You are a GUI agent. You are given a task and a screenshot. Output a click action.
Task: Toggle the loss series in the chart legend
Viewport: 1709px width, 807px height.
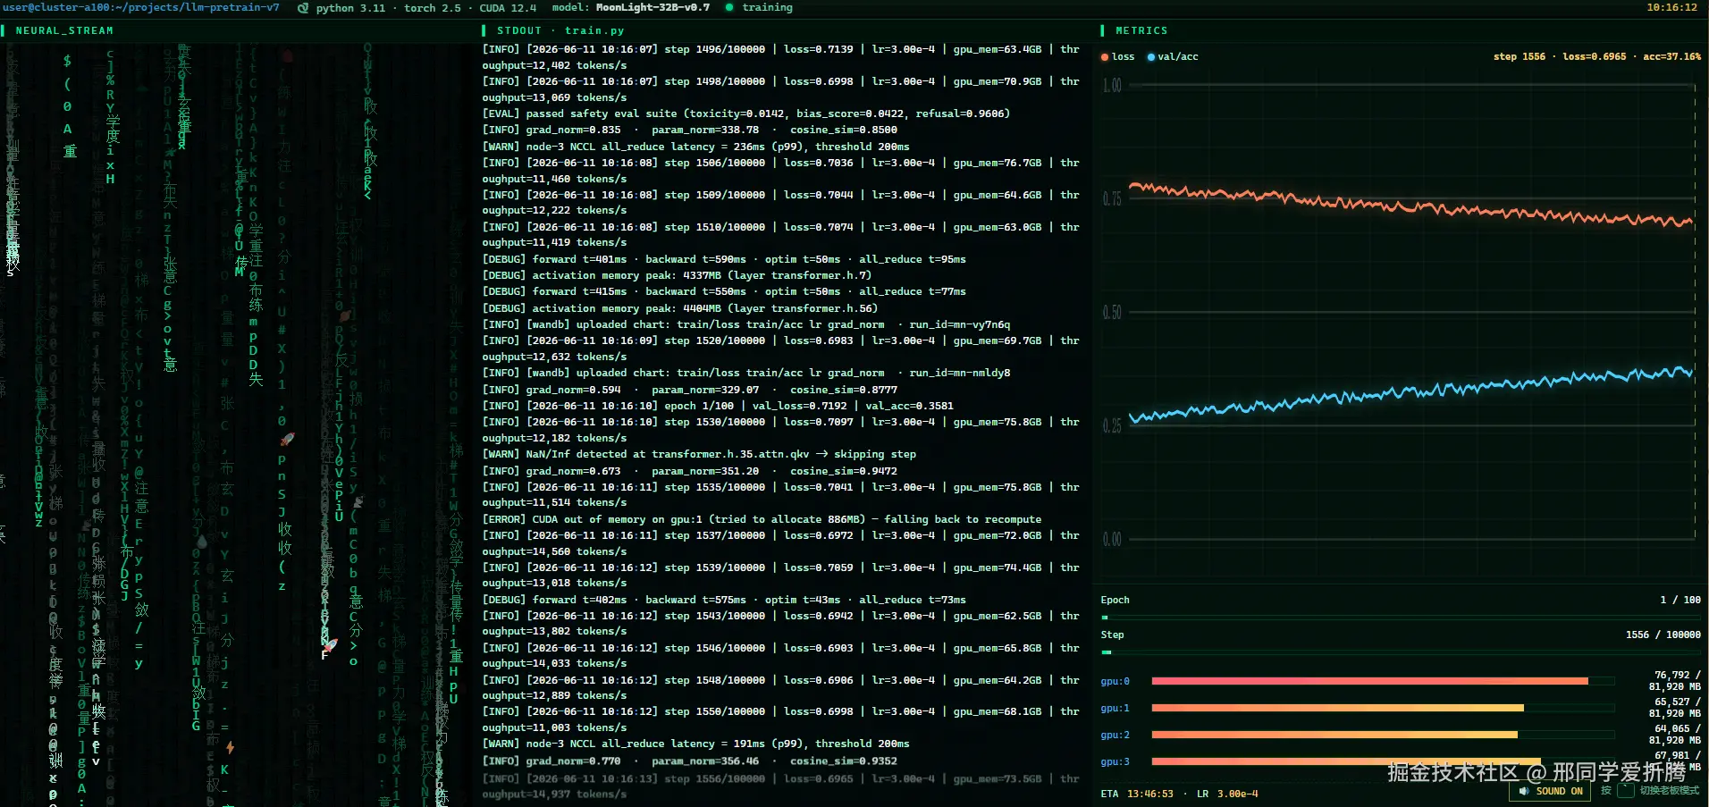[1117, 57]
